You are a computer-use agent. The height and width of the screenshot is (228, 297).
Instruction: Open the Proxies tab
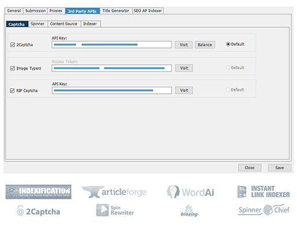[x=56, y=11]
